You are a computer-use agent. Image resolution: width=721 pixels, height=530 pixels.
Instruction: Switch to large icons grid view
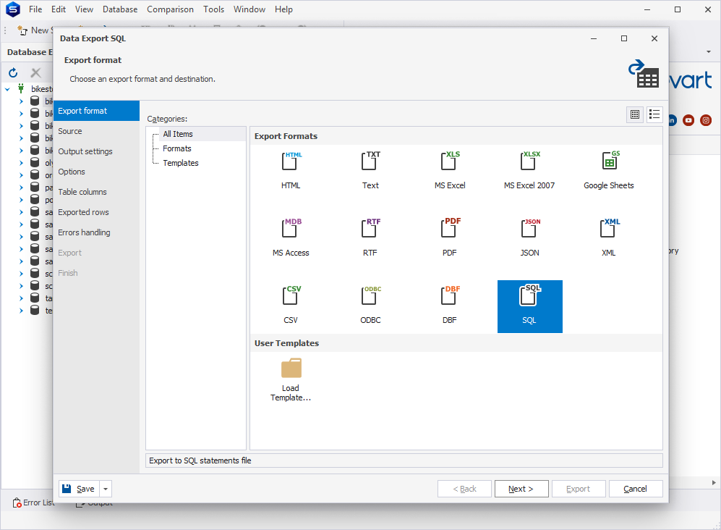[634, 114]
